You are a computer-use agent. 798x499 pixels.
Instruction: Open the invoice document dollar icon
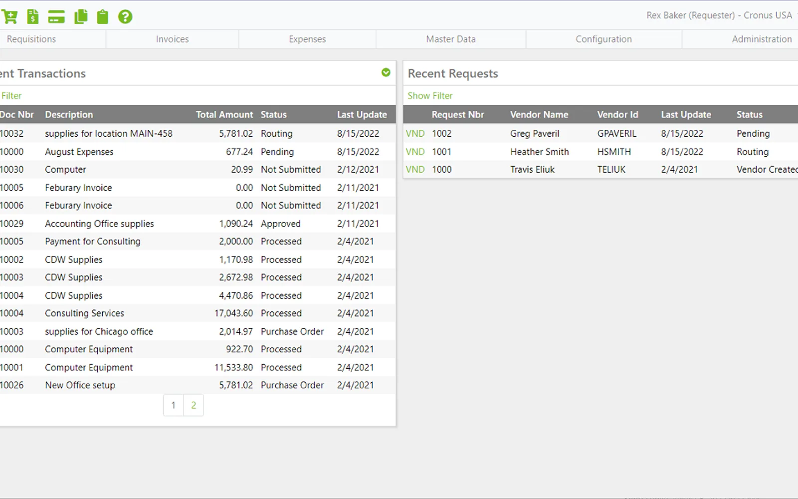[x=32, y=16]
